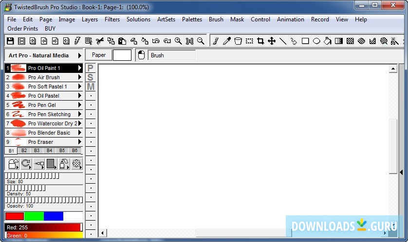Select the dotted rectangular selection tool
This screenshot has height=242, width=408.
coord(249,41)
